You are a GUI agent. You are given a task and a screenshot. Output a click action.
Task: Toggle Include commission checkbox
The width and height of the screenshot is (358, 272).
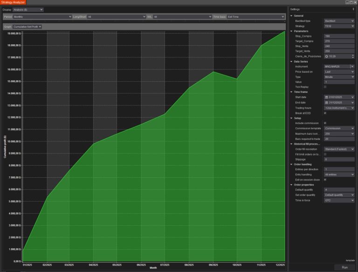pos(325,123)
